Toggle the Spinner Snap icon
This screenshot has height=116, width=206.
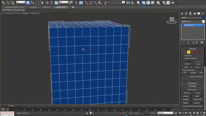(100, 3)
